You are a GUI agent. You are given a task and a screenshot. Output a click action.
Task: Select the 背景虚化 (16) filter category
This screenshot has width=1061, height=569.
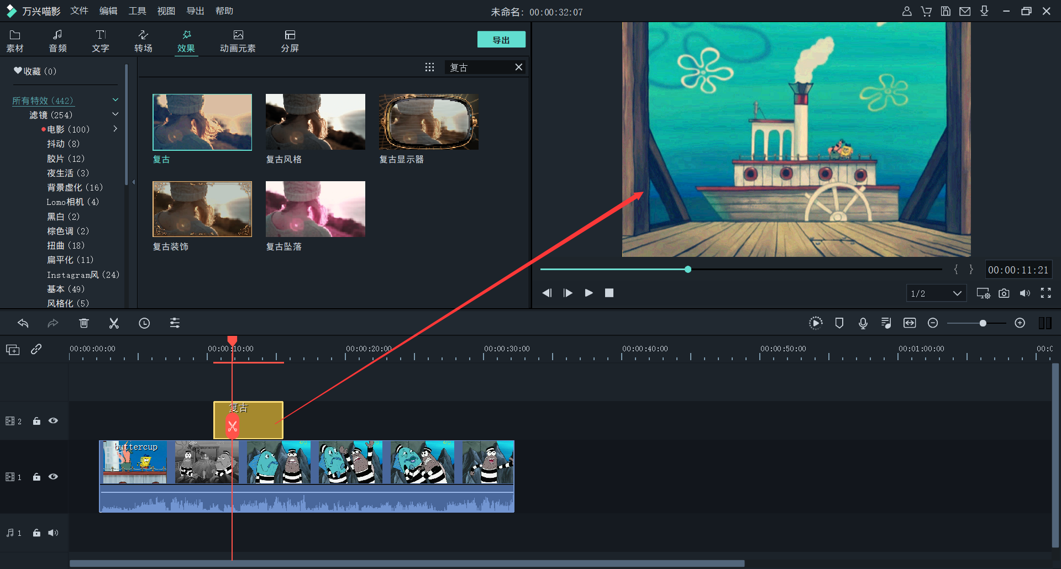[75, 187]
